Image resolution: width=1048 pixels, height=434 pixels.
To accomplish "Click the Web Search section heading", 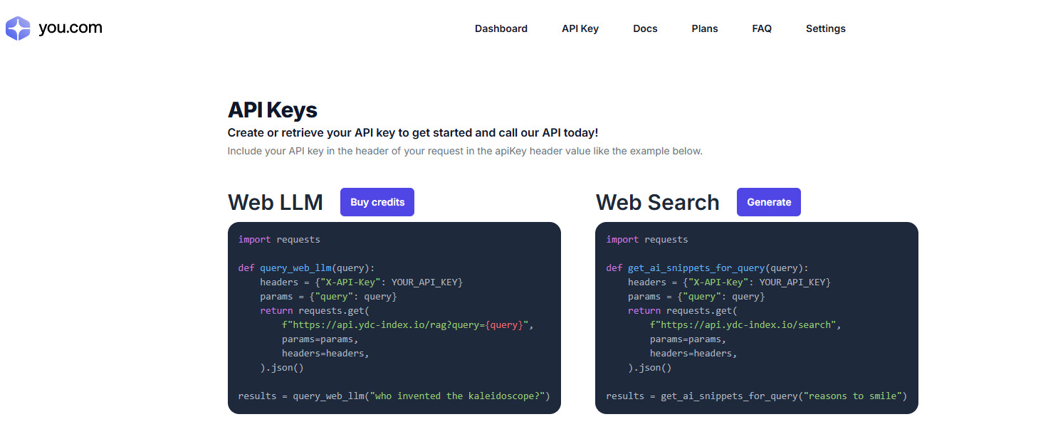I will (658, 203).
